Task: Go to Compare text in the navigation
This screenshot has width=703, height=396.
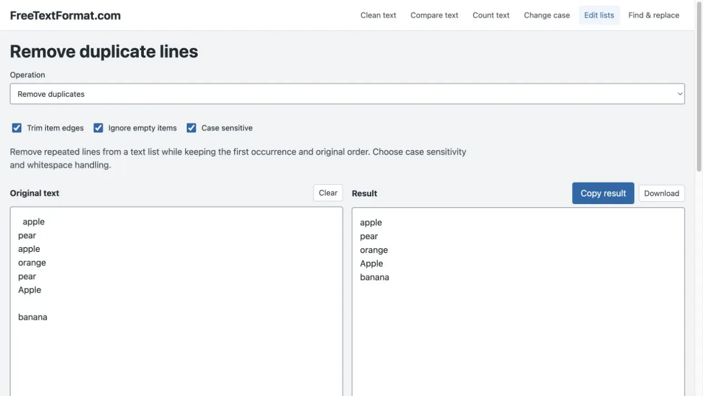Action: tap(435, 16)
